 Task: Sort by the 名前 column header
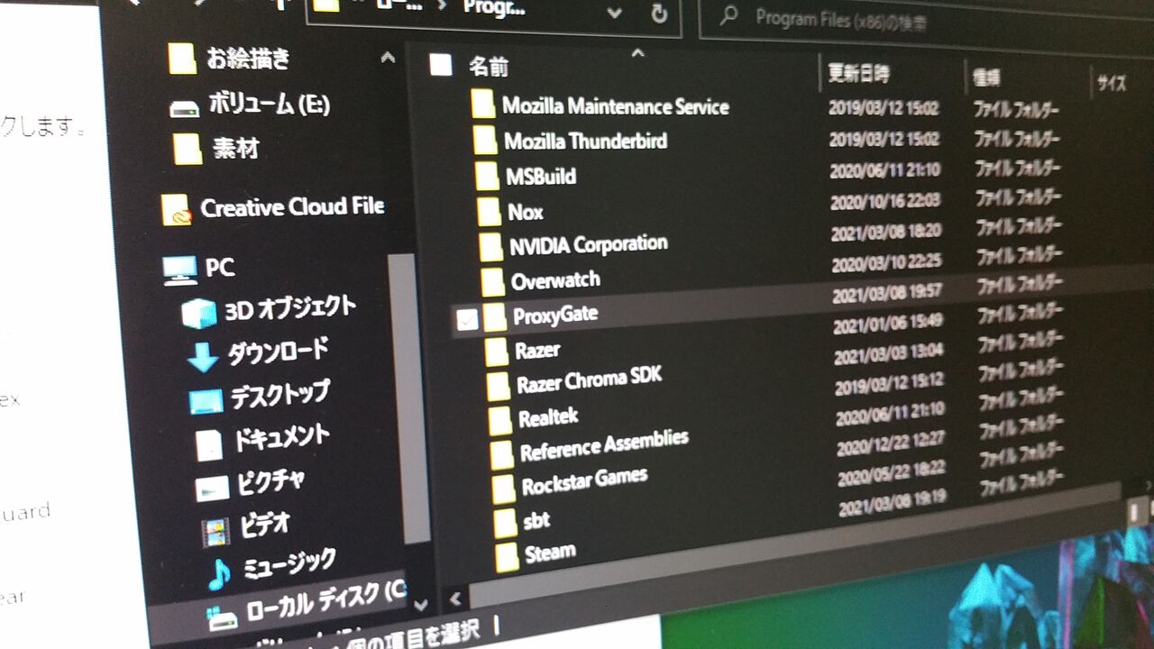point(489,66)
